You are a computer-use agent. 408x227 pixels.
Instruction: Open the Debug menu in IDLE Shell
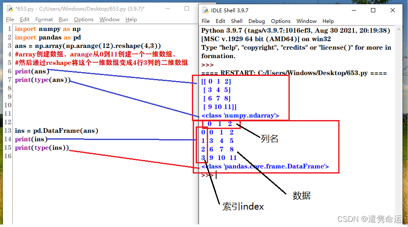[257, 21]
